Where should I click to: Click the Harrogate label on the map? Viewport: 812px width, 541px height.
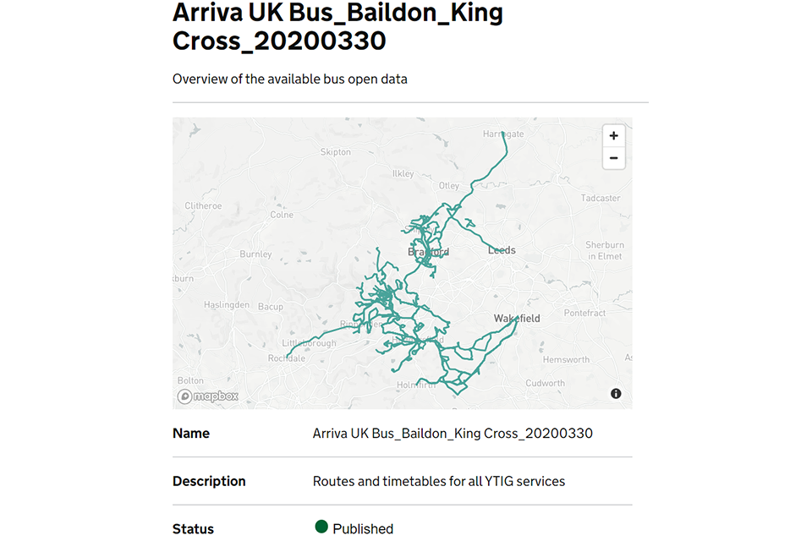coord(502,134)
